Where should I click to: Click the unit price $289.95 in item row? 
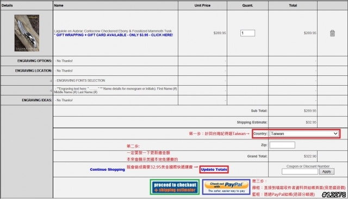220,33
